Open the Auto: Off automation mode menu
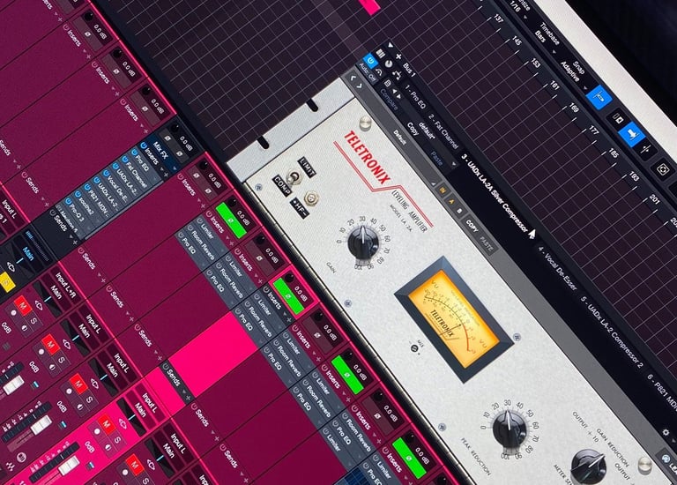This screenshot has width=677, height=485. (367, 73)
